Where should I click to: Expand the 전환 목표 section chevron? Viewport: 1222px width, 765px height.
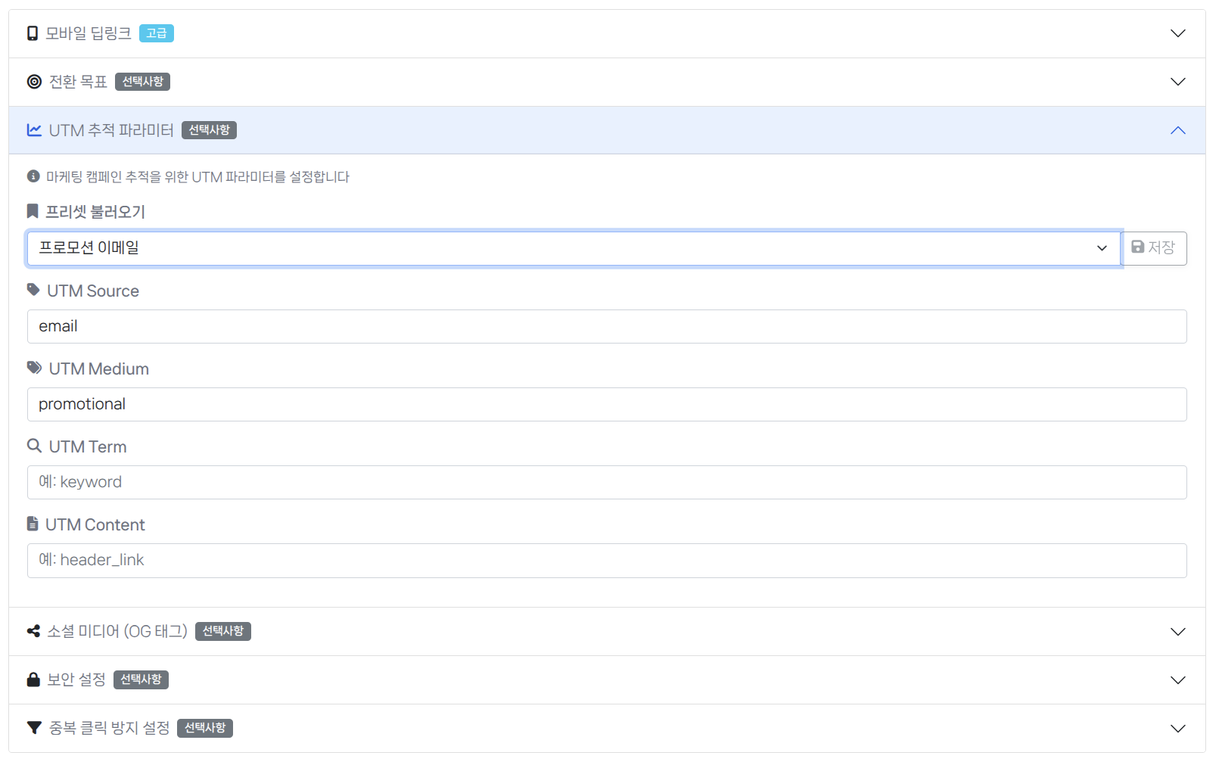click(1177, 82)
